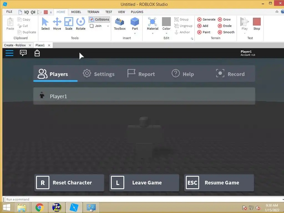Activate the Rotate tool

81,24
